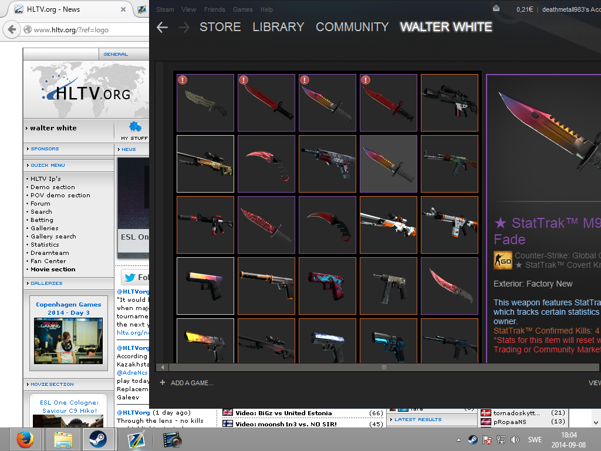
Task: Show hidden system tray icons
Action: click(458, 440)
